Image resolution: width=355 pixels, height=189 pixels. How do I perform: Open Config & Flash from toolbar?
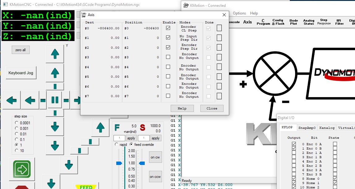pos(278,22)
